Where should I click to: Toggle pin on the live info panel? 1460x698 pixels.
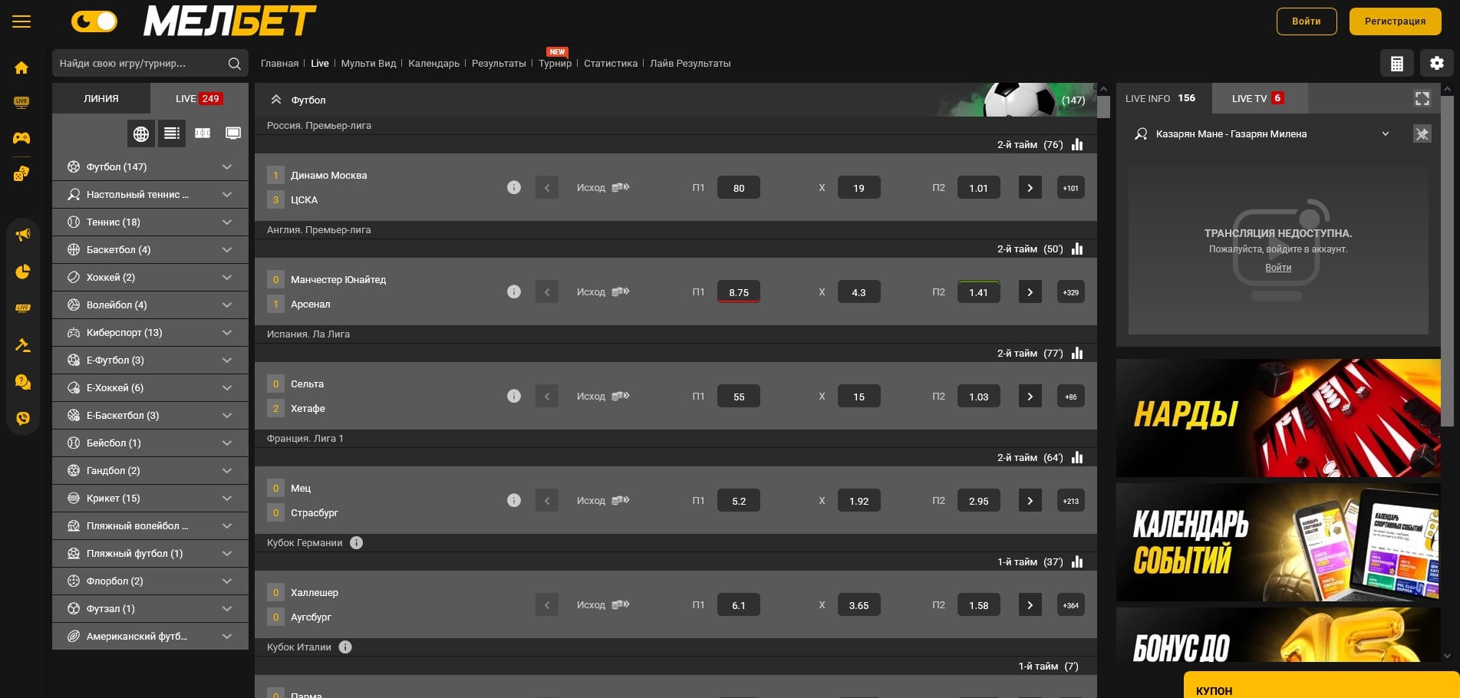click(1422, 134)
